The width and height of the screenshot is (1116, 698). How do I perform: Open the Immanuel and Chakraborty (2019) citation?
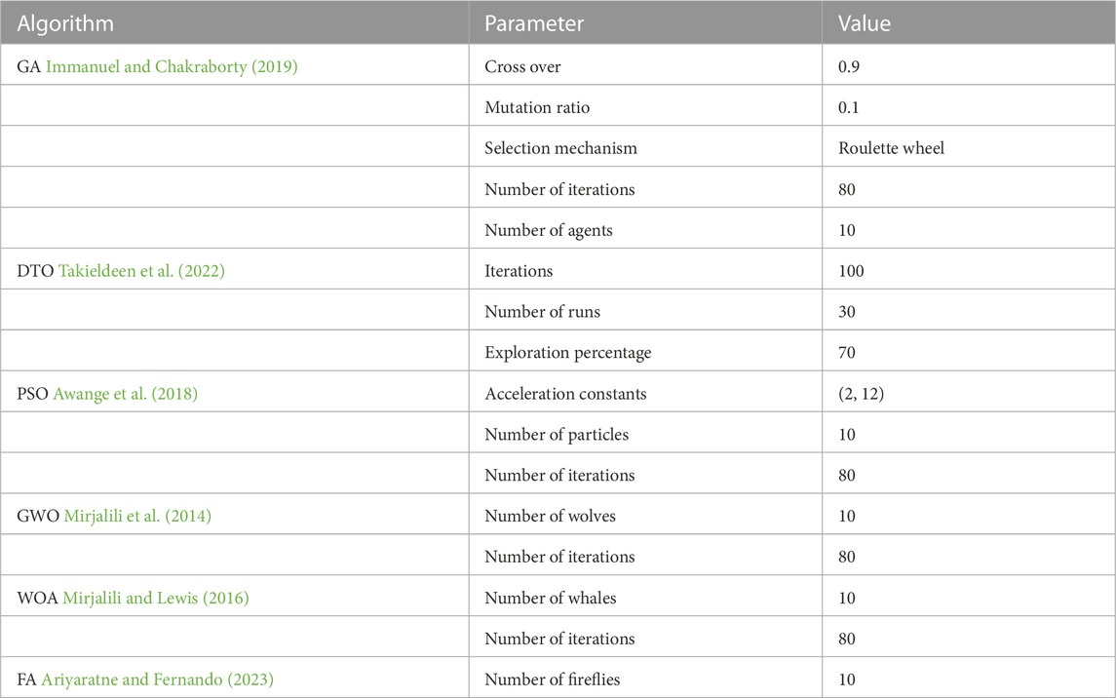pos(172,67)
